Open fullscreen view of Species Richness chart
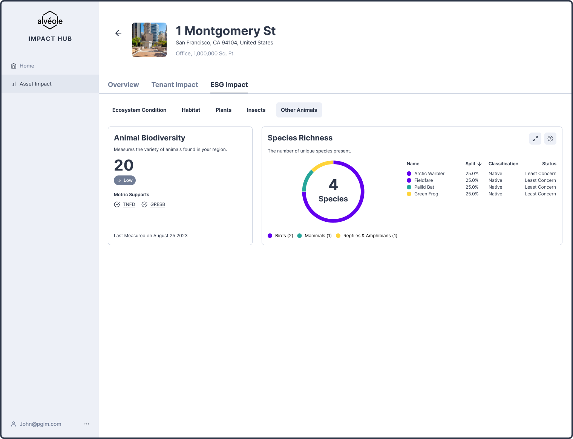The width and height of the screenshot is (573, 439). [535, 139]
